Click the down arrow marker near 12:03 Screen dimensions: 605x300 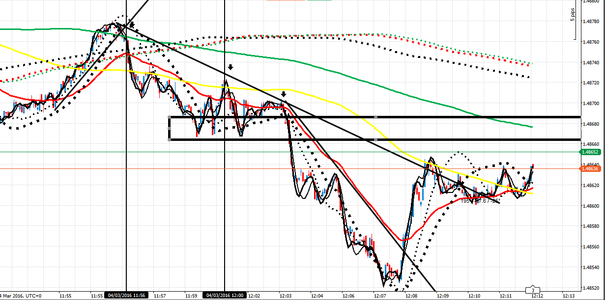[284, 93]
